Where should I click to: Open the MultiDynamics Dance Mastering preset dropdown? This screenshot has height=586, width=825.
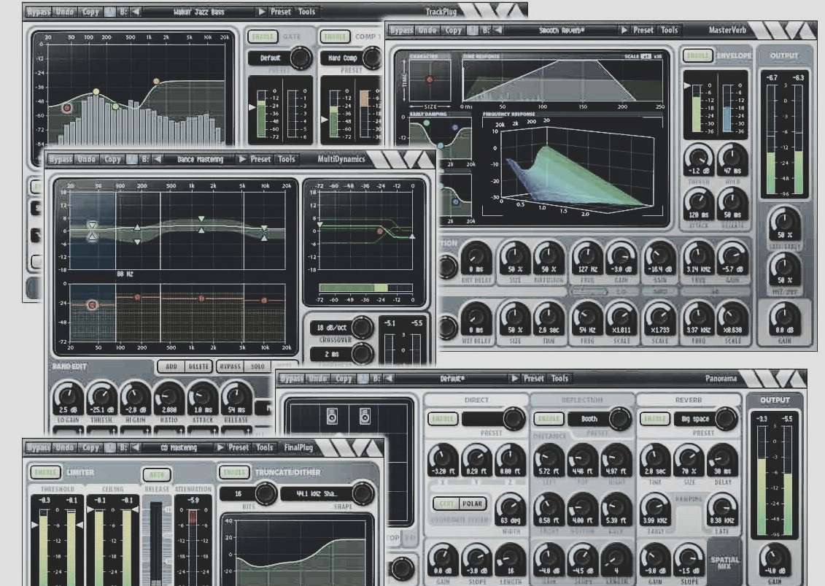(x=200, y=159)
